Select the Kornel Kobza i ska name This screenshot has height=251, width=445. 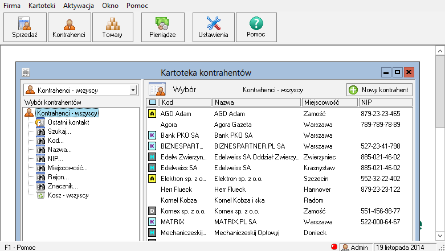[x=239, y=200]
